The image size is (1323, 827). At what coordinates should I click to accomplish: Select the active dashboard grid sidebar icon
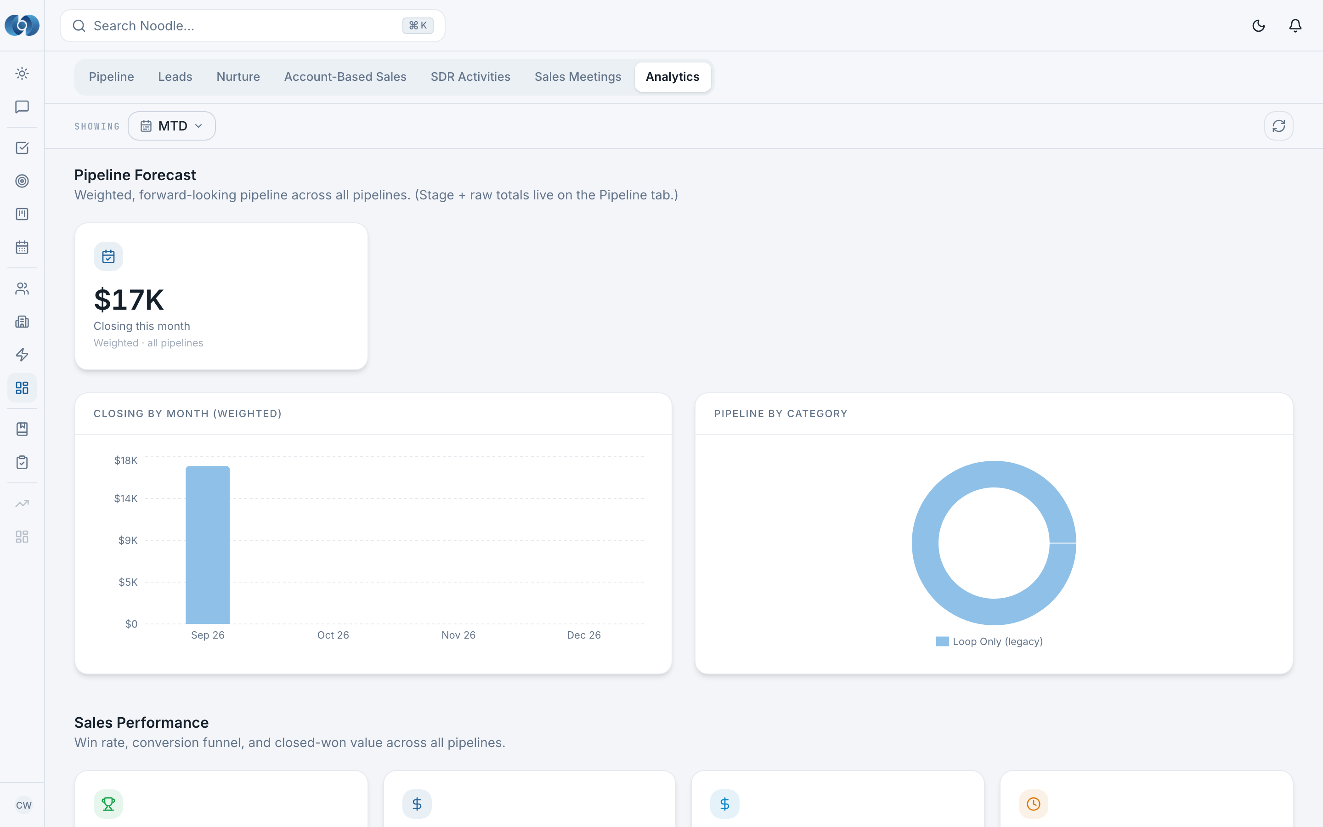click(22, 388)
